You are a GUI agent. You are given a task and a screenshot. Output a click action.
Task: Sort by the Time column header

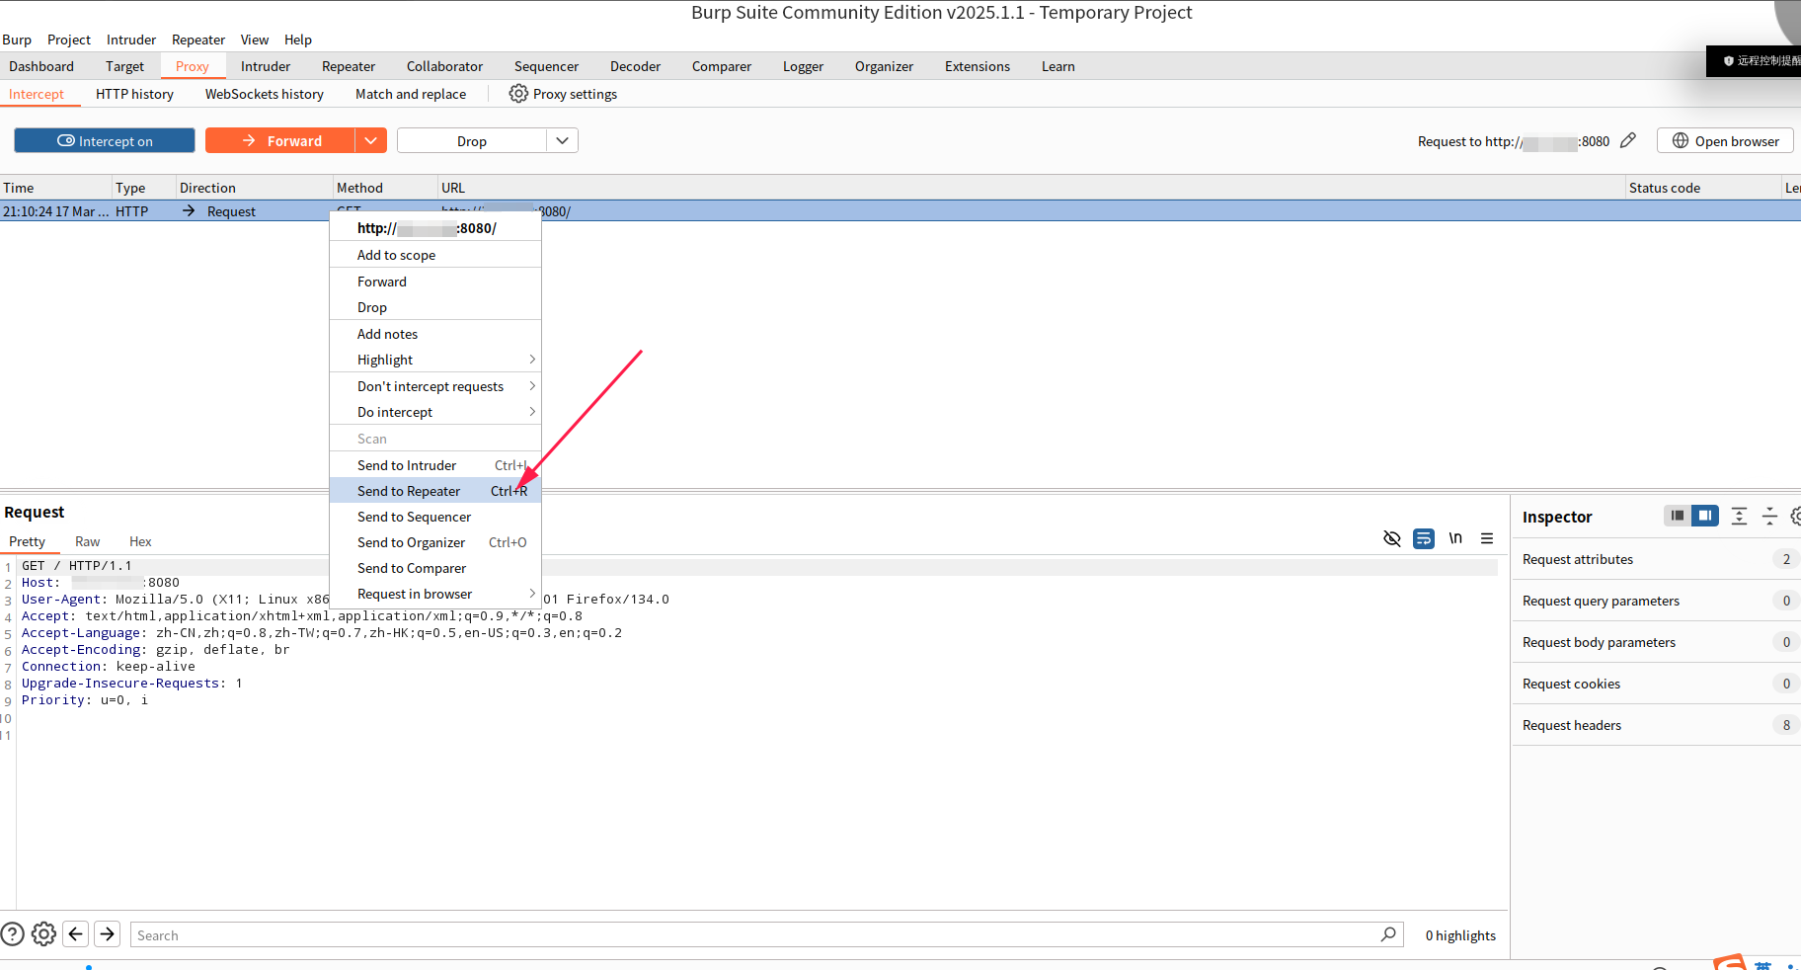[55, 188]
